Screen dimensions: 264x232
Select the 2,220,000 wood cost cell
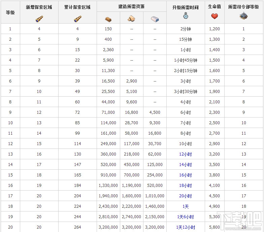(x=131, y=206)
